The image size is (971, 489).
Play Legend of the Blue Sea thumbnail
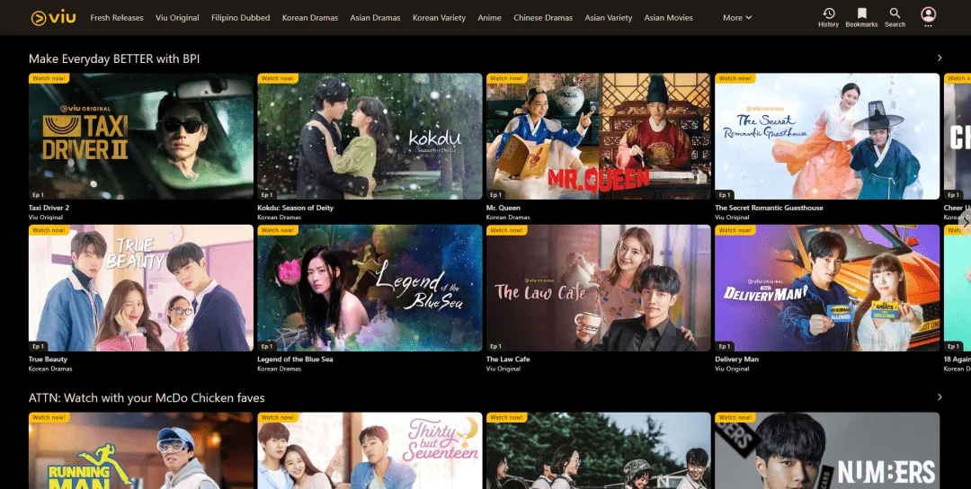(370, 288)
